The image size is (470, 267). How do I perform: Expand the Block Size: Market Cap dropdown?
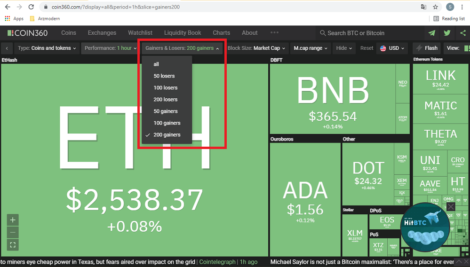tap(256, 48)
